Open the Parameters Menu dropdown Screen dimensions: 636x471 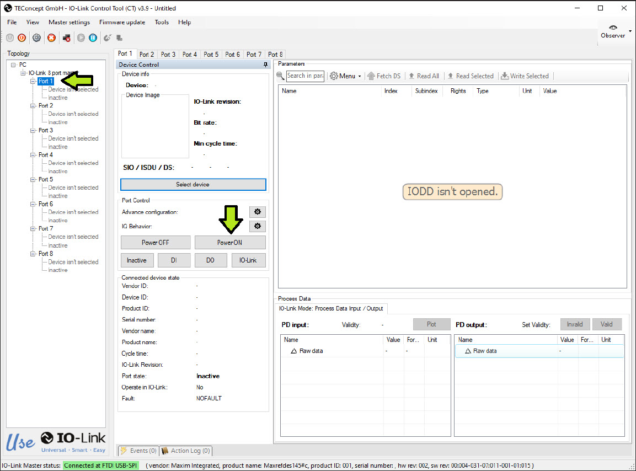tap(346, 76)
